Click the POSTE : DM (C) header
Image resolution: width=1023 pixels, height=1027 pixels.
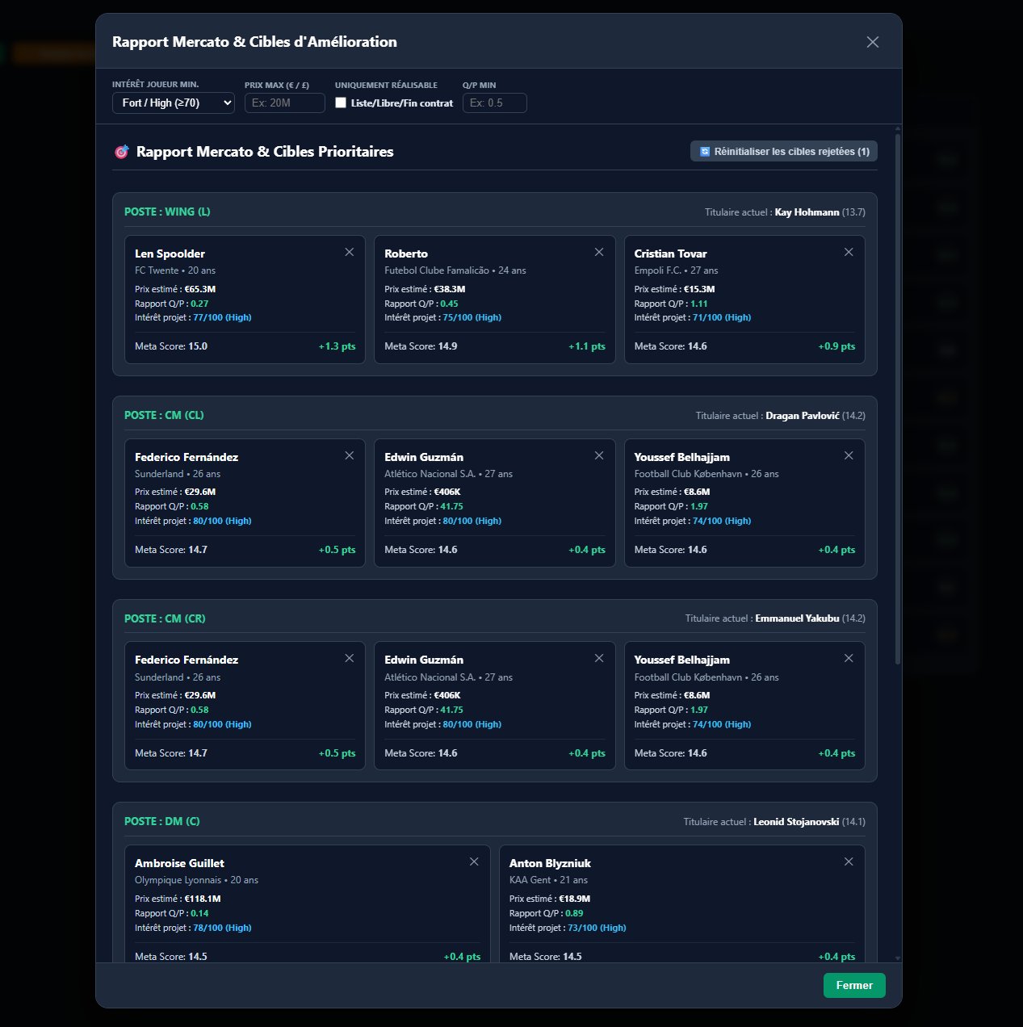pyautogui.click(x=162, y=821)
